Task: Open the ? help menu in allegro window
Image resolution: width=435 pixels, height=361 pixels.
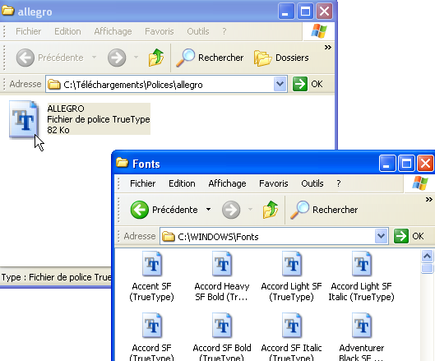Action: 224,31
